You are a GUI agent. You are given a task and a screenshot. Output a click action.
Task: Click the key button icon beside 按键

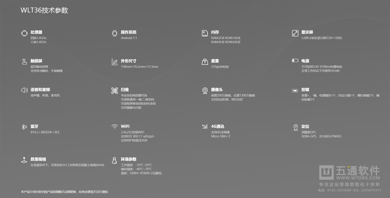tap(295, 90)
